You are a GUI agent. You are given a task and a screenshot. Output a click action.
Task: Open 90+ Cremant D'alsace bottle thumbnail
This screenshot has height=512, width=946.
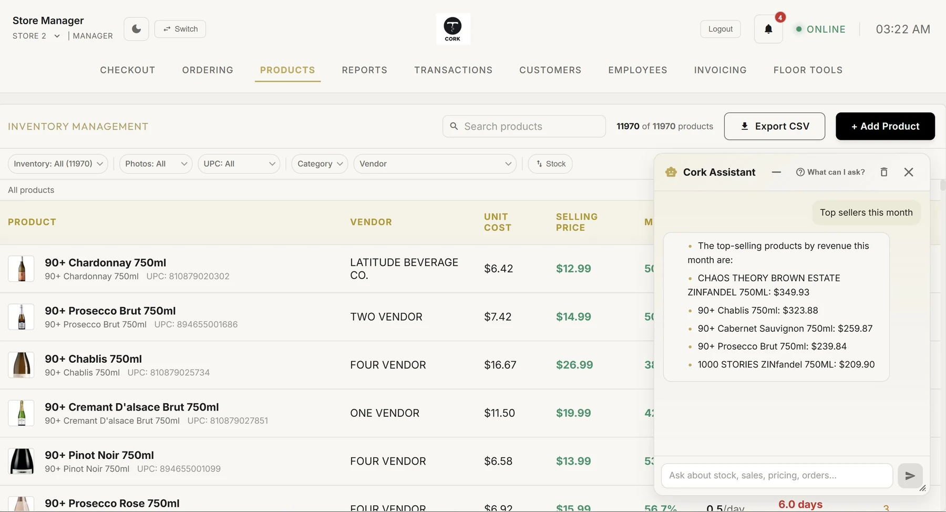pos(22,413)
